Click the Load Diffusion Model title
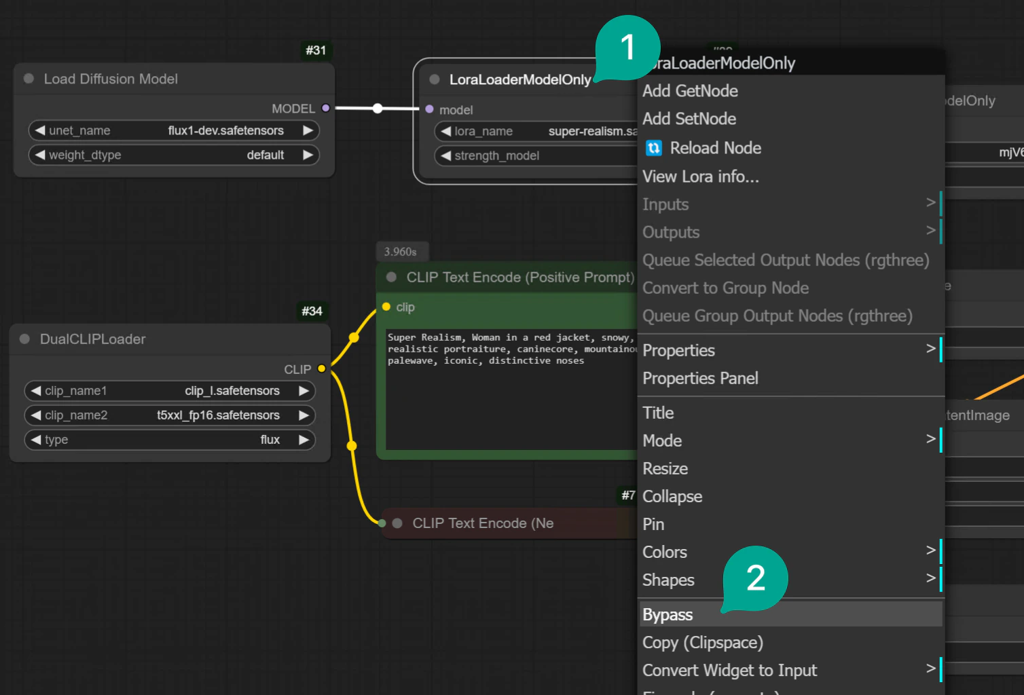Screen dimensions: 1024x695 click(x=111, y=79)
